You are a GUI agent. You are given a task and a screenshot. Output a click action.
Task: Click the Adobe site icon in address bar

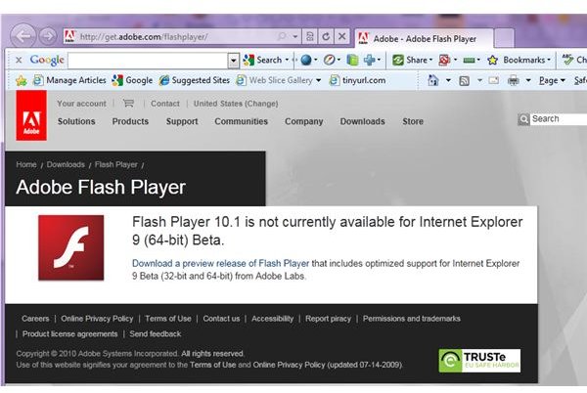pos(69,36)
